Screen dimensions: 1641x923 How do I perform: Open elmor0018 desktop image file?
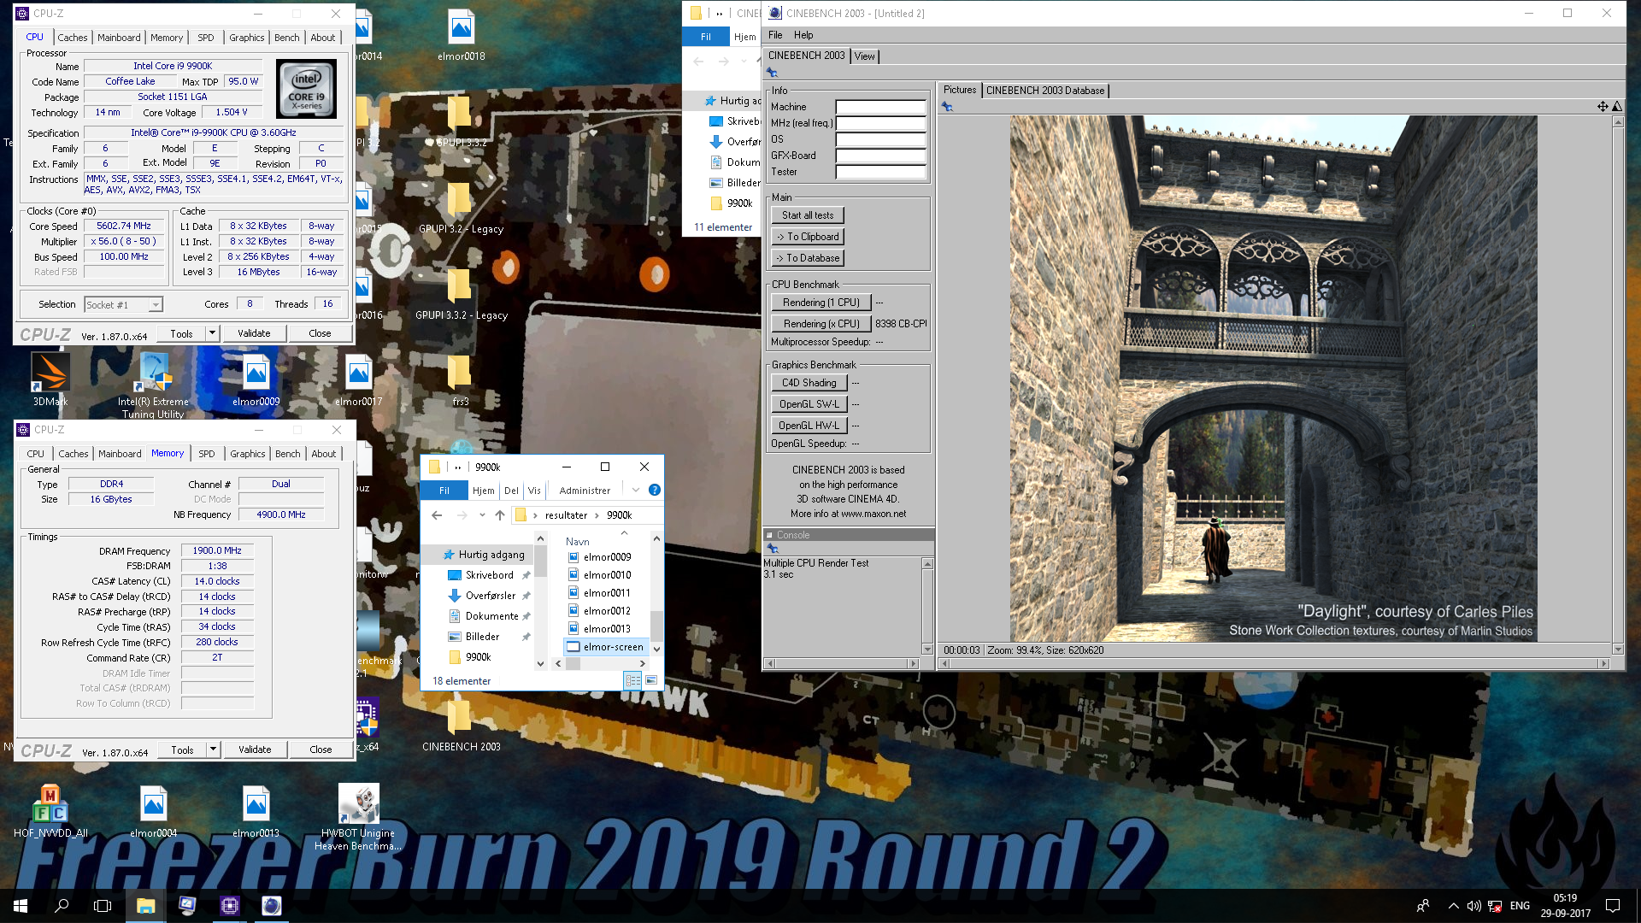point(461,36)
